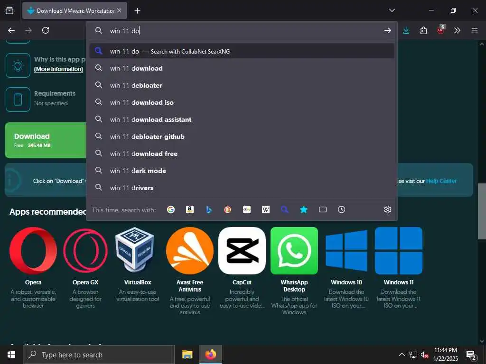The height and width of the screenshot is (364, 486).
Task: Open File Explorer from the taskbar
Action: pos(187,355)
